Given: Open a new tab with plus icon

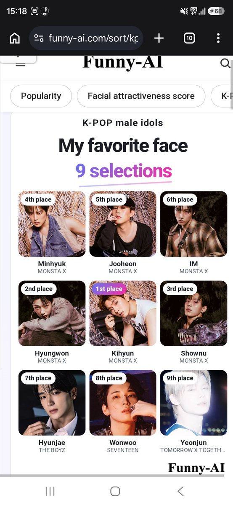Looking at the screenshot, I should [159, 38].
